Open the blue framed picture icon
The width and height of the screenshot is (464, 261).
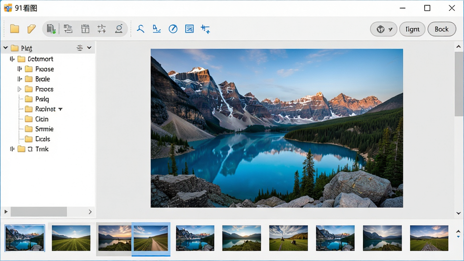[189, 29]
